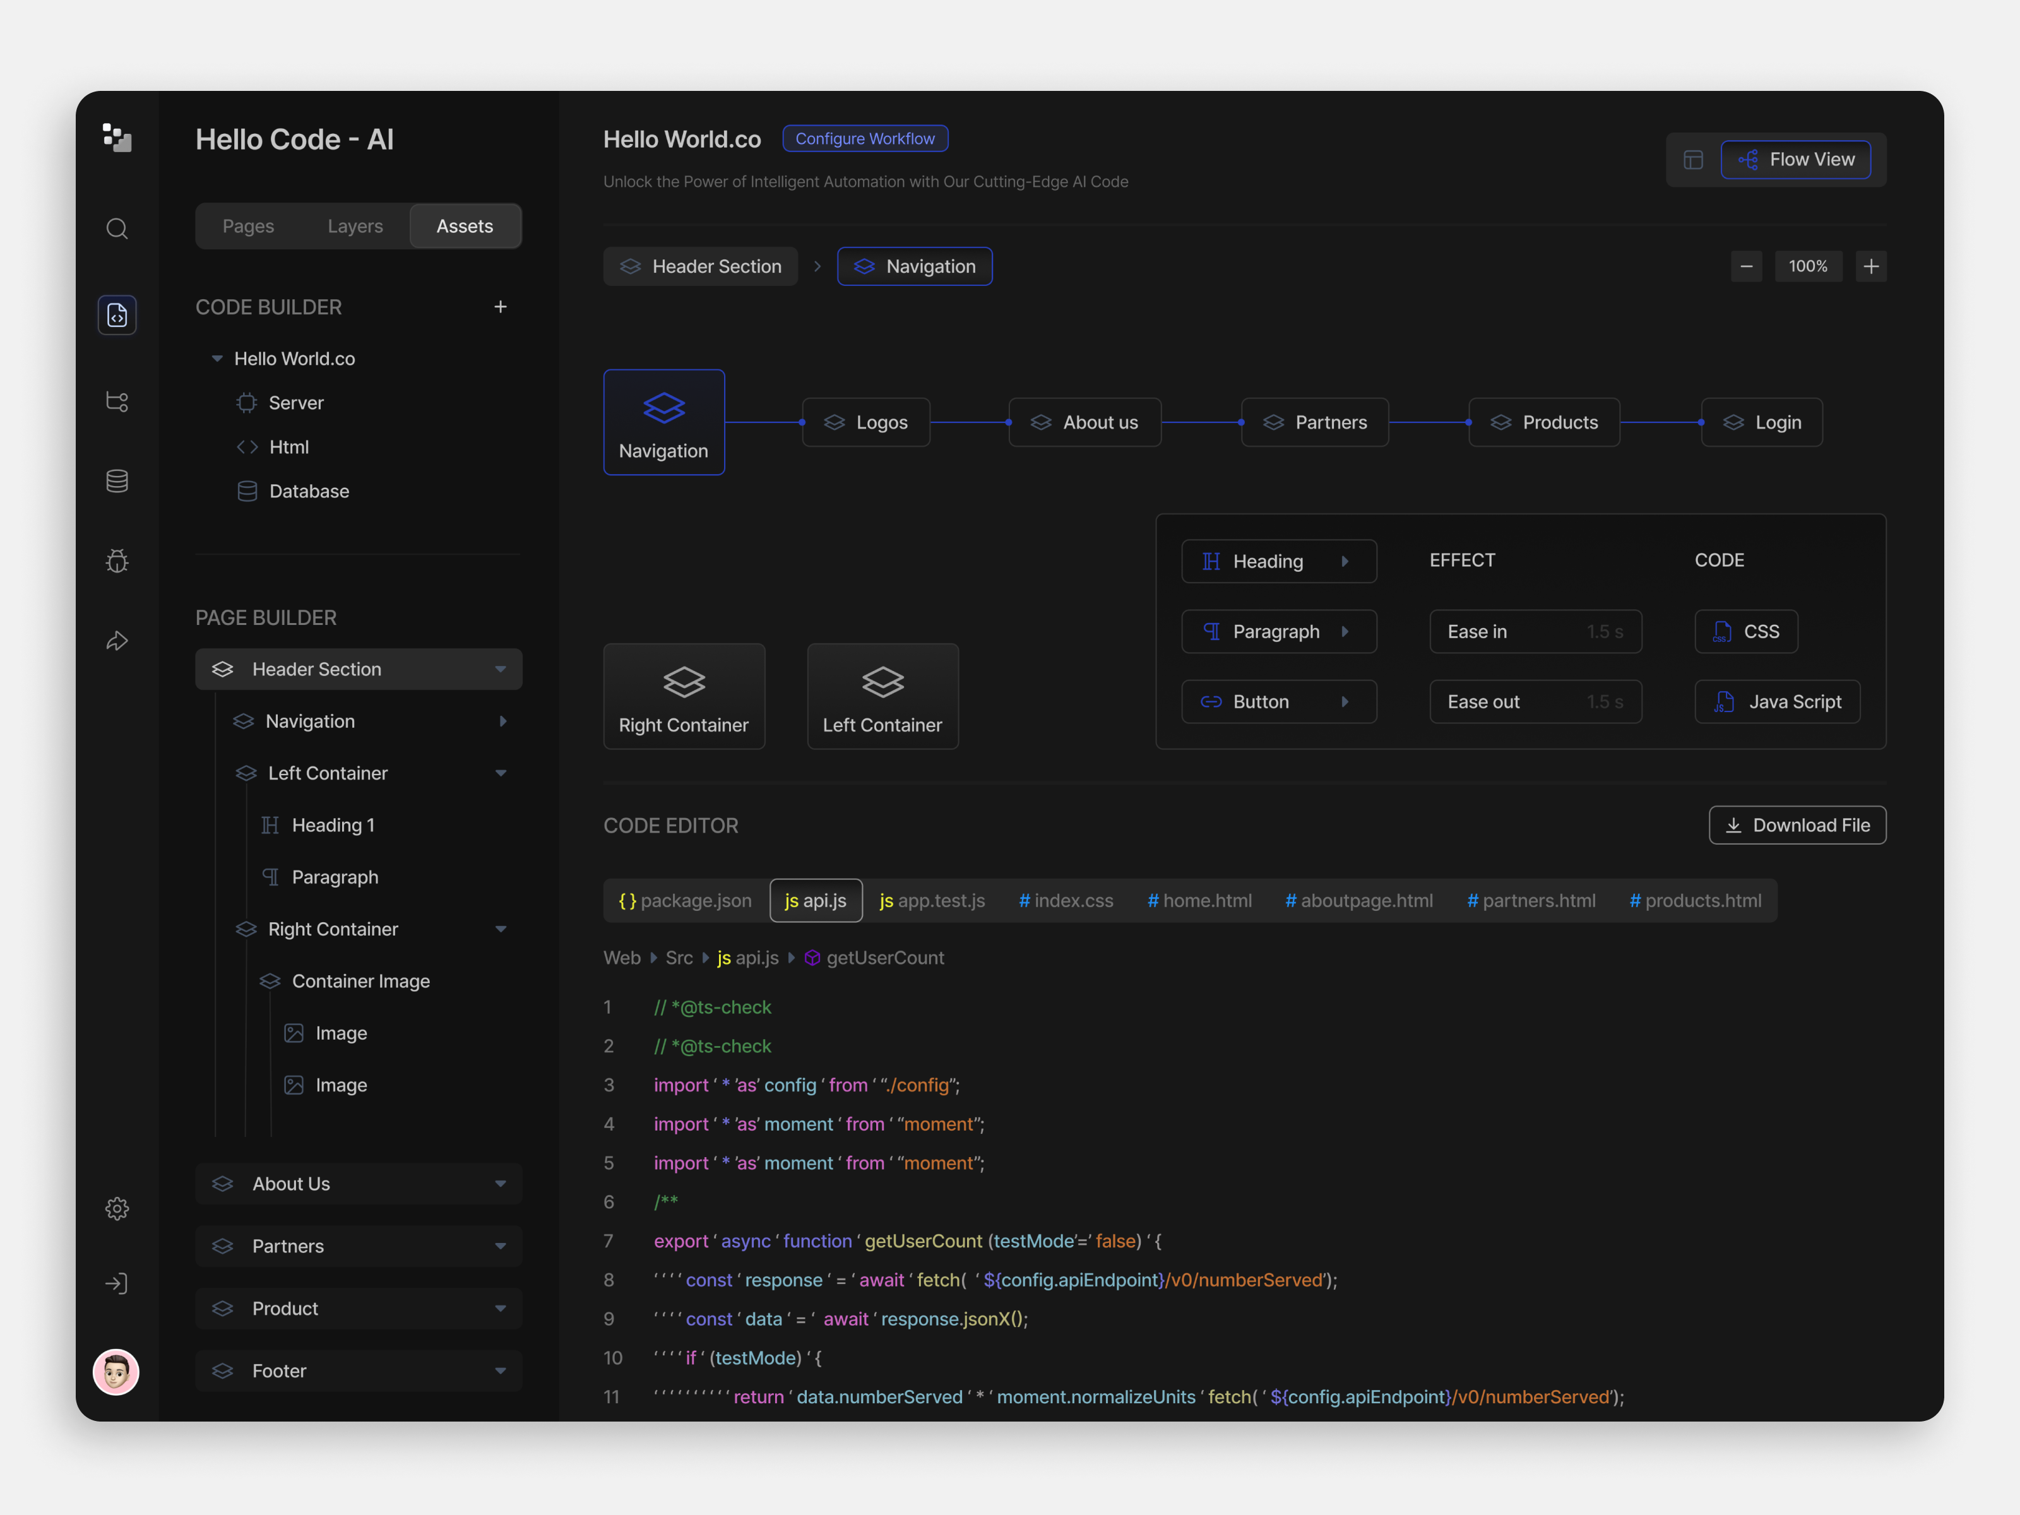2020x1515 pixels.
Task: Collapse the Header Section in Page Builder
Action: click(x=501, y=668)
